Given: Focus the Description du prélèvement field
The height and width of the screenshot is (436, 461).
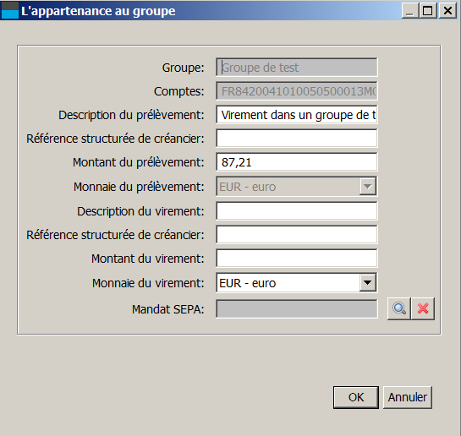Looking at the screenshot, I should (296, 115).
